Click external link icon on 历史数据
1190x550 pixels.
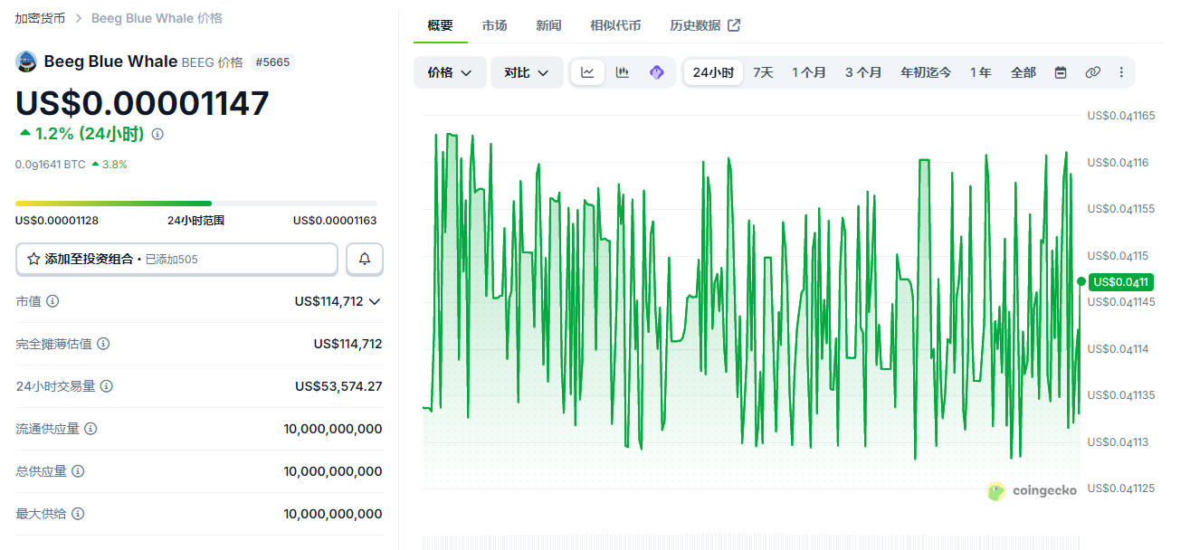(x=734, y=25)
